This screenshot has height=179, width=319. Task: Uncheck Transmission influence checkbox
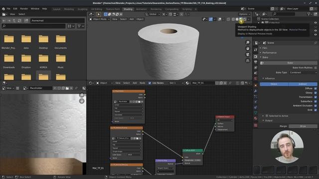pyautogui.click(x=316, y=97)
